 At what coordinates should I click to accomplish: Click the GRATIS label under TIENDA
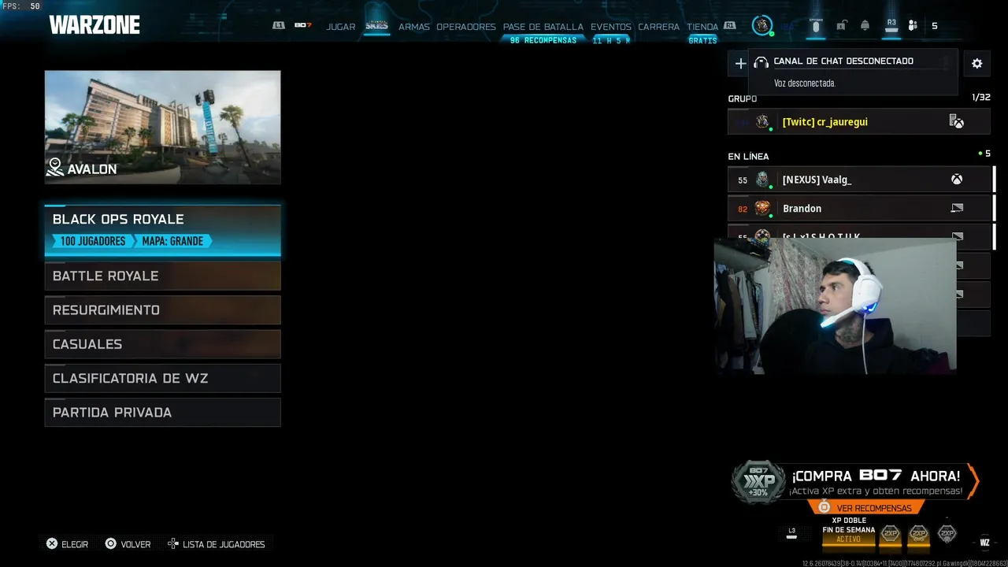[702, 40]
